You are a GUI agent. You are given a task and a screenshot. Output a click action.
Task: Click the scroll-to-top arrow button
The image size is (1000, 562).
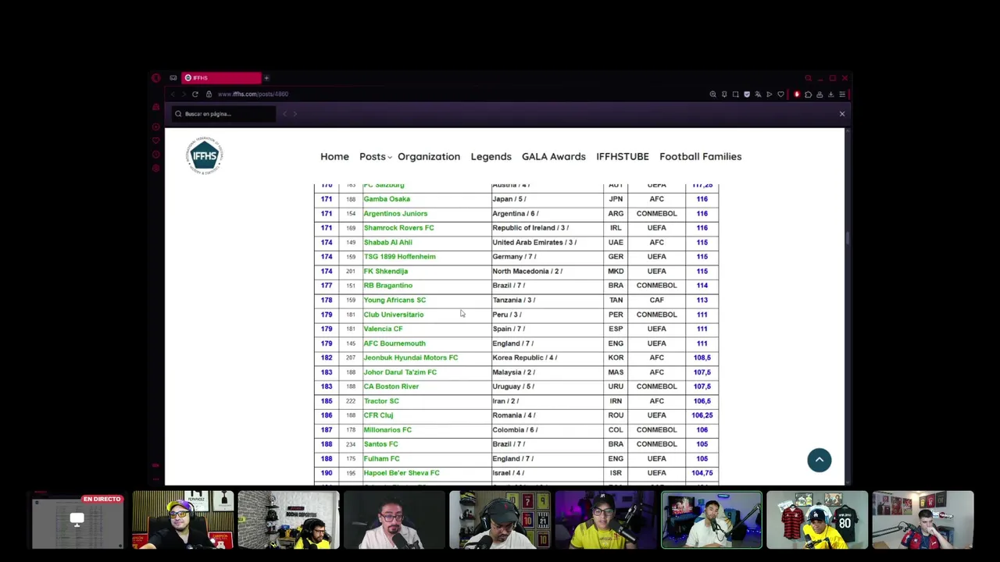820,460
